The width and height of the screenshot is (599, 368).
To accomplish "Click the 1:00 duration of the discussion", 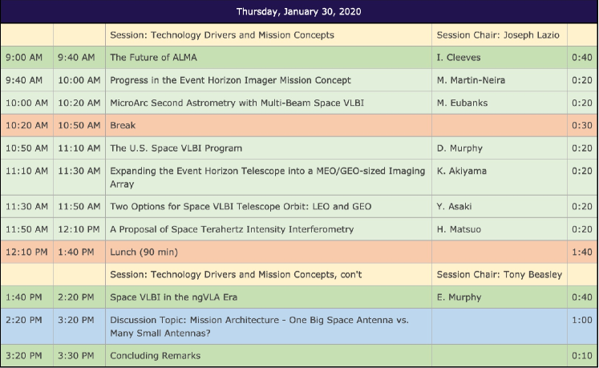I will [583, 320].
